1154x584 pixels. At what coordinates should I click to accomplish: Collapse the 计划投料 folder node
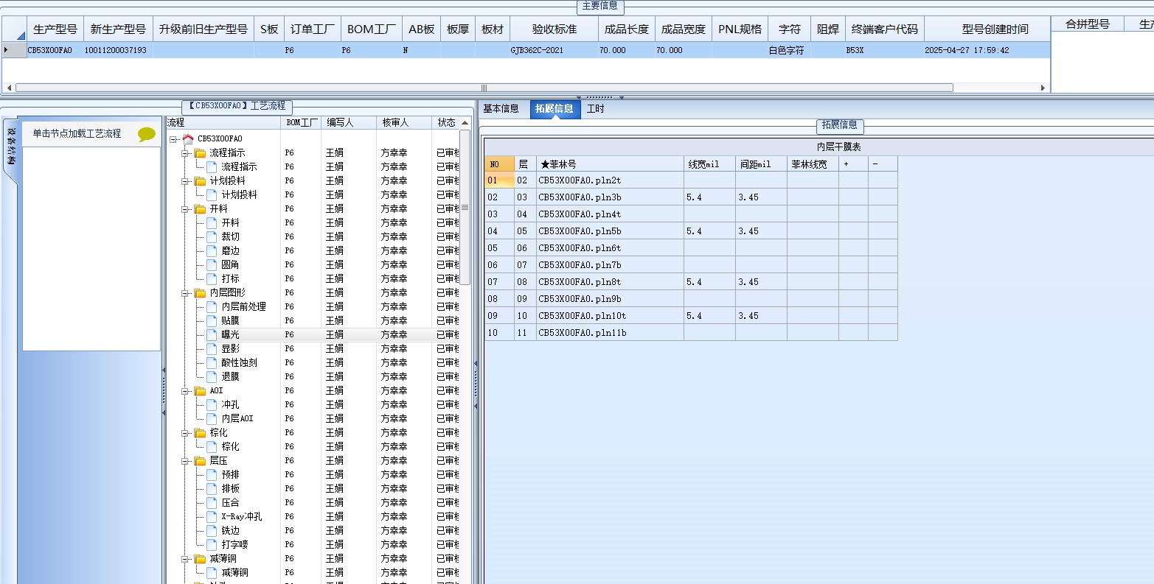185,180
